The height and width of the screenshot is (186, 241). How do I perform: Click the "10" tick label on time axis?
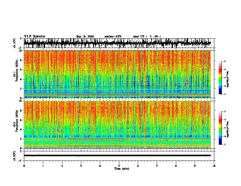coord(214,166)
